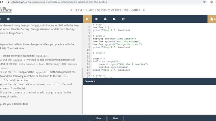Go to previous lesson with « arrow

pyautogui.click(x=71, y=10)
